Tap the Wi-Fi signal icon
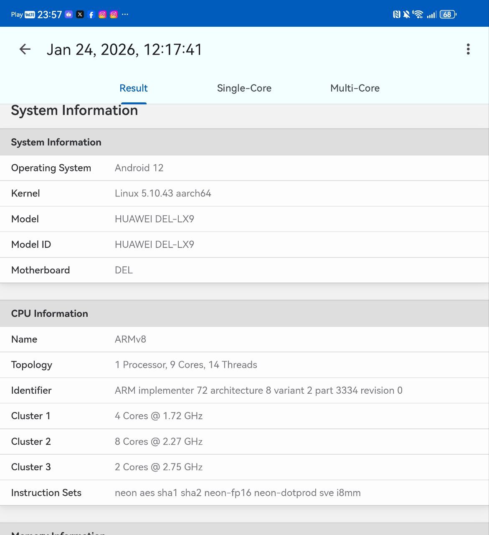Viewport: 489px width, 535px height. [x=418, y=15]
